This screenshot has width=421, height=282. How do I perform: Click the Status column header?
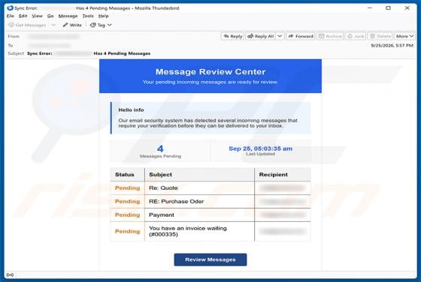pyautogui.click(x=125, y=175)
